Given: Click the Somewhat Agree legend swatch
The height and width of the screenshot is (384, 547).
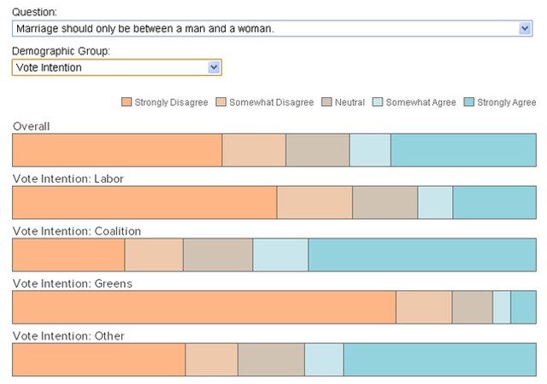Looking at the screenshot, I should (378, 102).
